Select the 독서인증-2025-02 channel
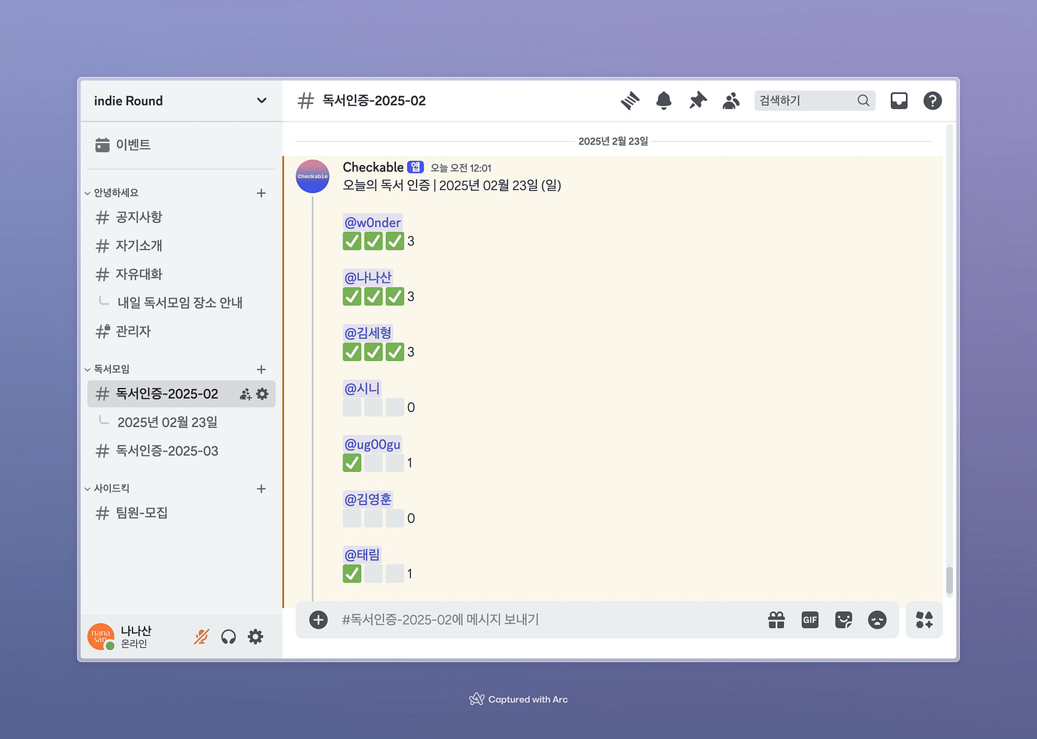The image size is (1037, 739). (x=181, y=394)
